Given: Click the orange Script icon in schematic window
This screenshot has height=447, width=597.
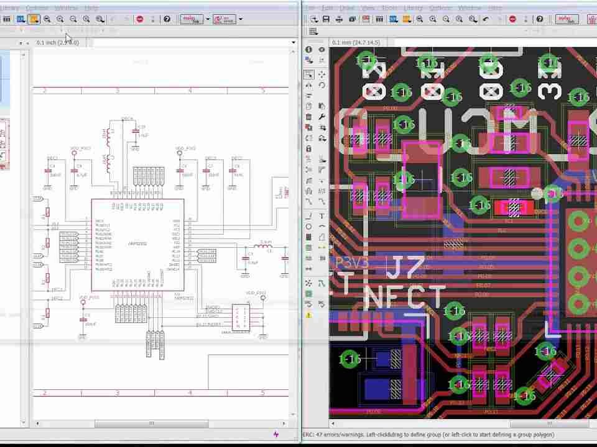Looking at the screenshot, I should coord(34,19).
